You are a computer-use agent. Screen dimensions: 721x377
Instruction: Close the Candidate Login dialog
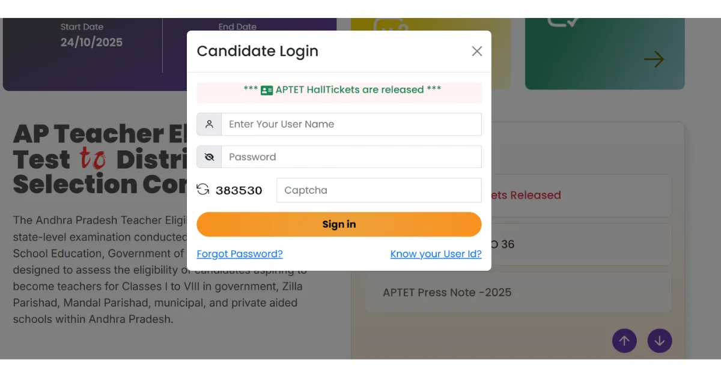coord(477,51)
